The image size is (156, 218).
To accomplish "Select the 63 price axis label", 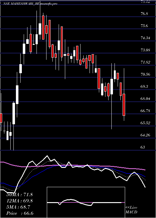I will pos(143,147).
